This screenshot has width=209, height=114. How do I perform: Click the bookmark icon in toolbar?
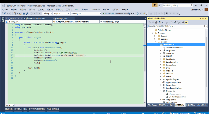(167, 14)
